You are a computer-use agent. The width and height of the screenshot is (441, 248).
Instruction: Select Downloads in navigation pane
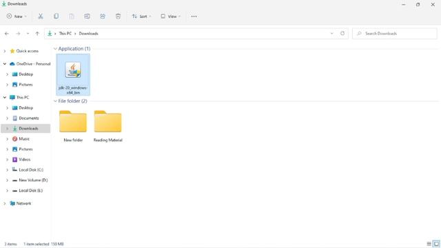click(x=28, y=129)
